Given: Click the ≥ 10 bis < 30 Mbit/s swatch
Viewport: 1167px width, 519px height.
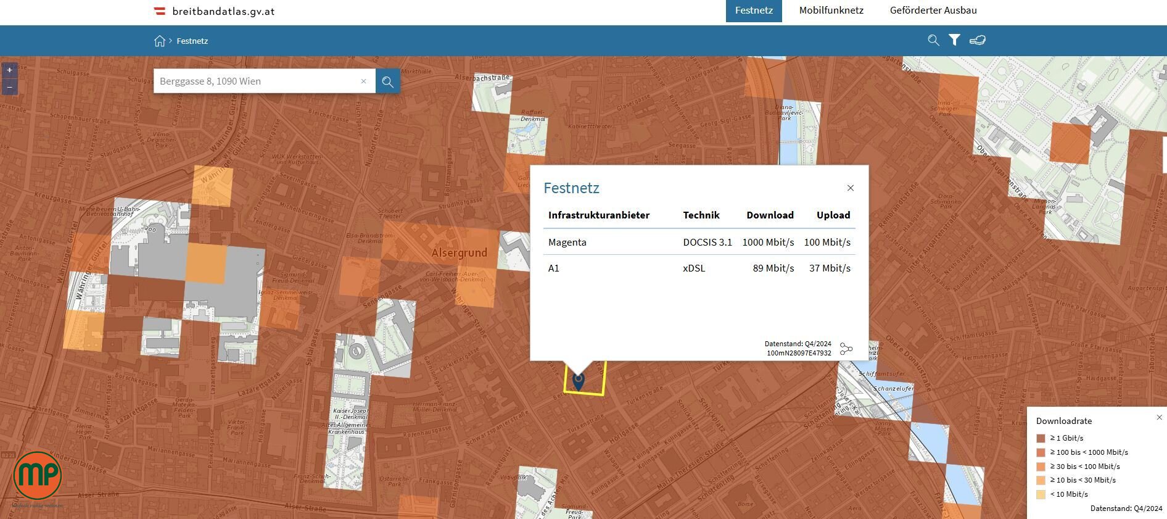Looking at the screenshot, I should point(1041,480).
